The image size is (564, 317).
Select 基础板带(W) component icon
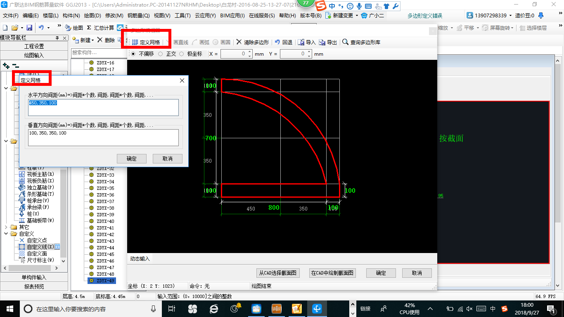pyautogui.click(x=23, y=220)
